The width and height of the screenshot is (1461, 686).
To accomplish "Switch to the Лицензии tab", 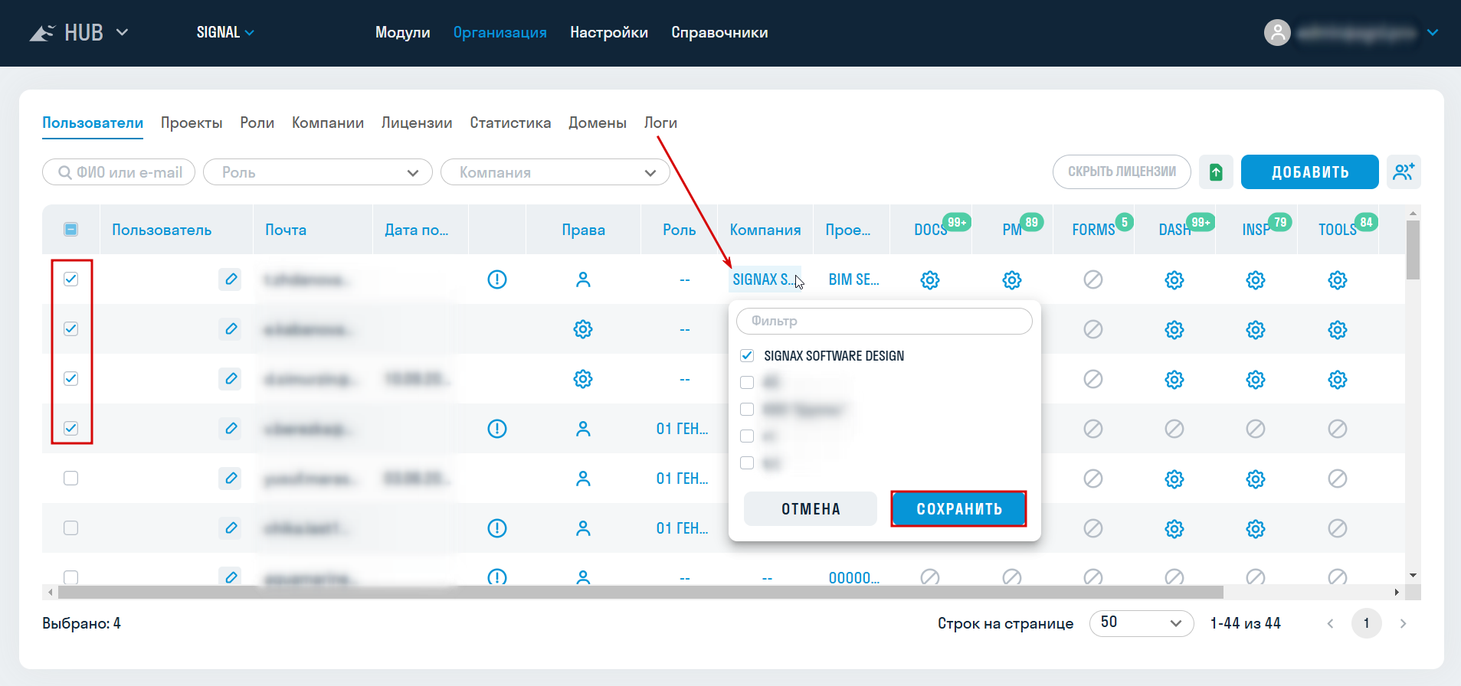I will coord(417,122).
